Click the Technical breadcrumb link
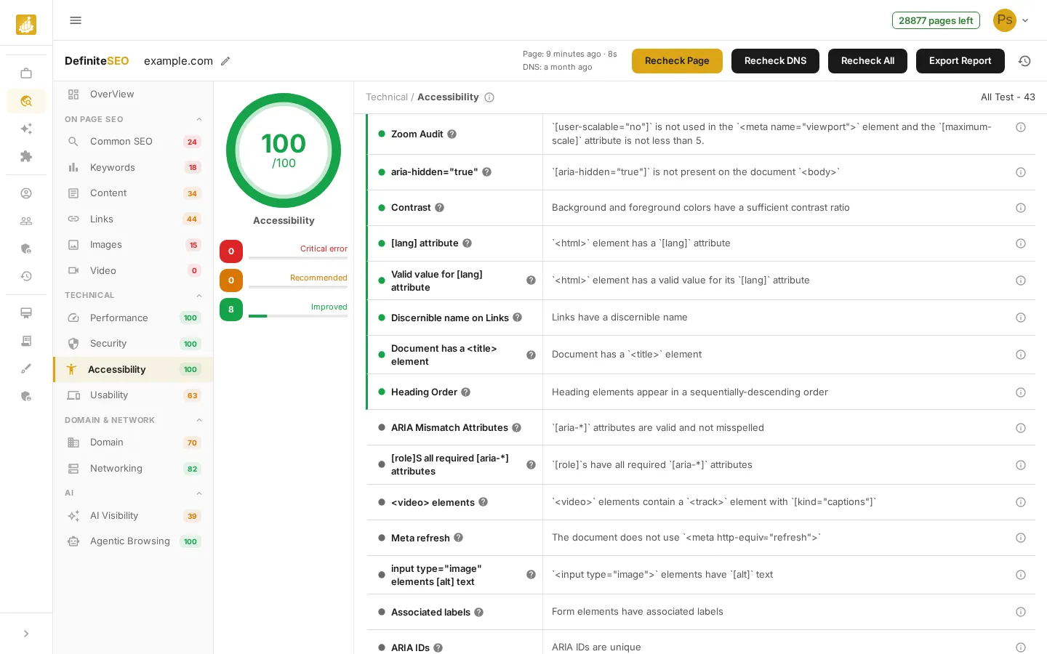The image size is (1047, 654). coord(387,97)
